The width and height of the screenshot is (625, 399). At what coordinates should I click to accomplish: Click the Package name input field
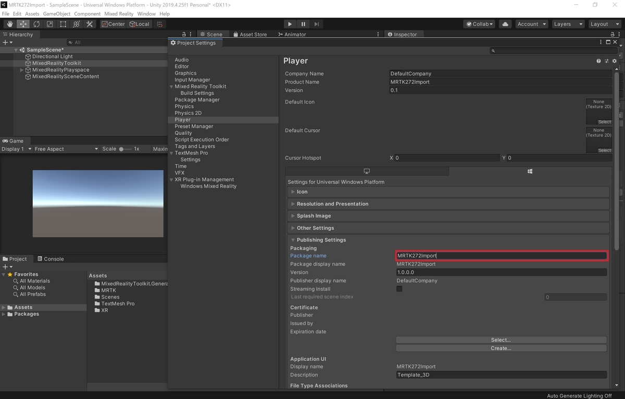[x=501, y=256]
